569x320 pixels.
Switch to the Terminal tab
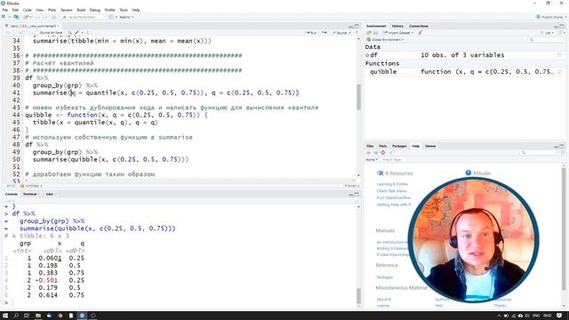point(29,194)
